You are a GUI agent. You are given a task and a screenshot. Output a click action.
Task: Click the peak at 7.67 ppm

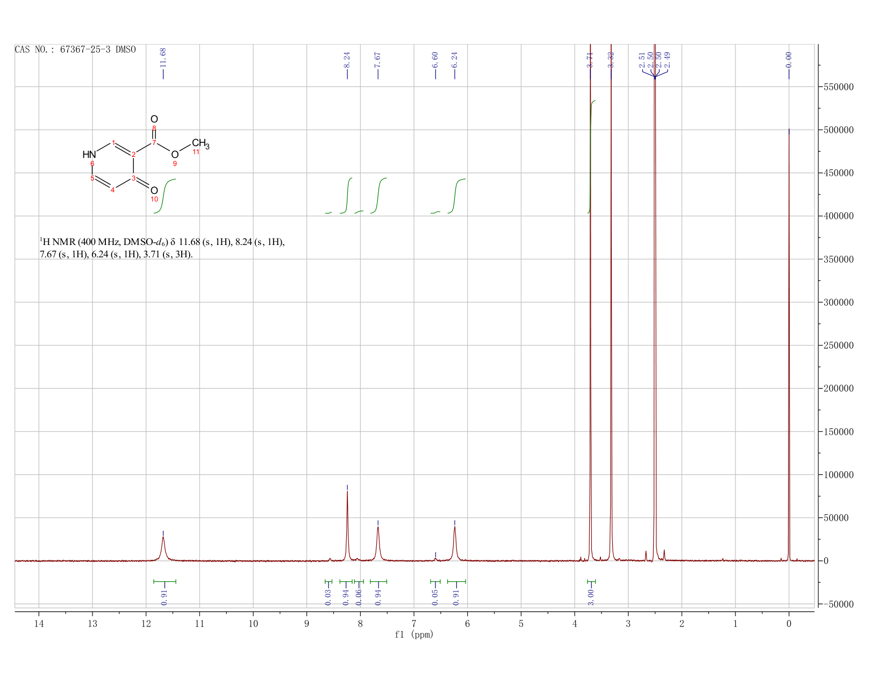[378, 544]
